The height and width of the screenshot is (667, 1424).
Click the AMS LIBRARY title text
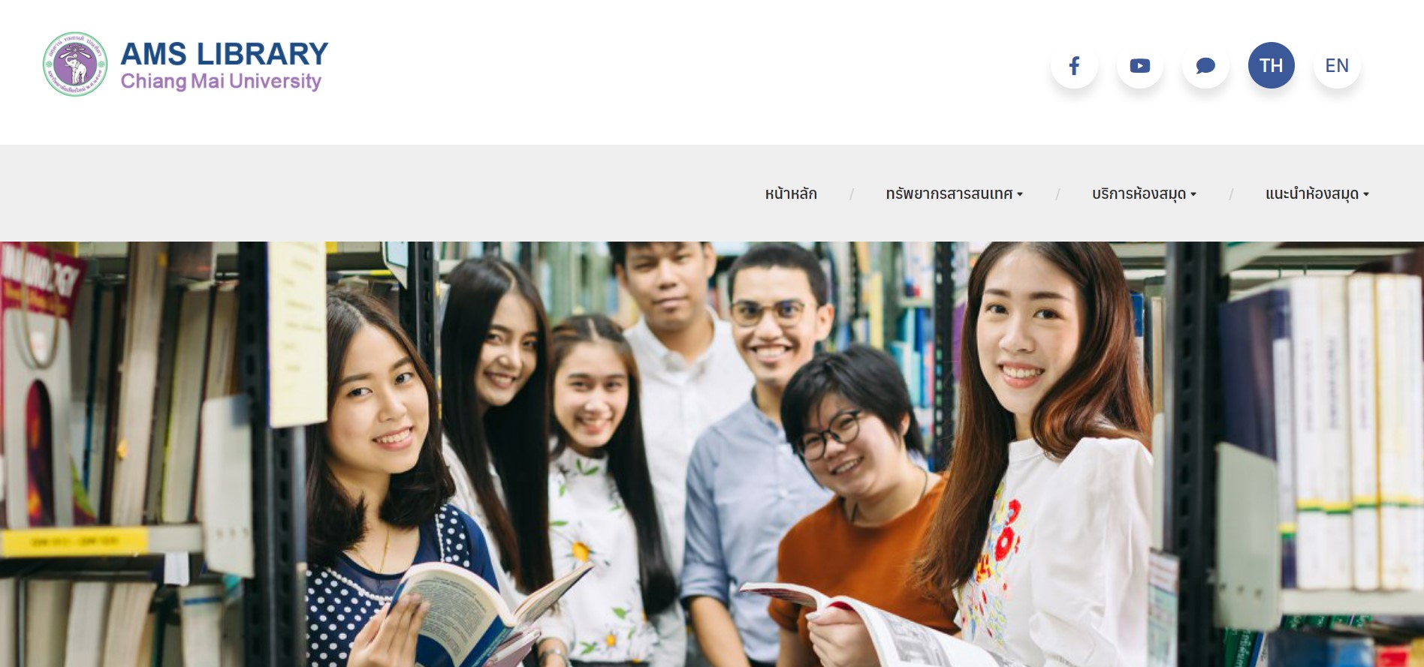tap(225, 54)
